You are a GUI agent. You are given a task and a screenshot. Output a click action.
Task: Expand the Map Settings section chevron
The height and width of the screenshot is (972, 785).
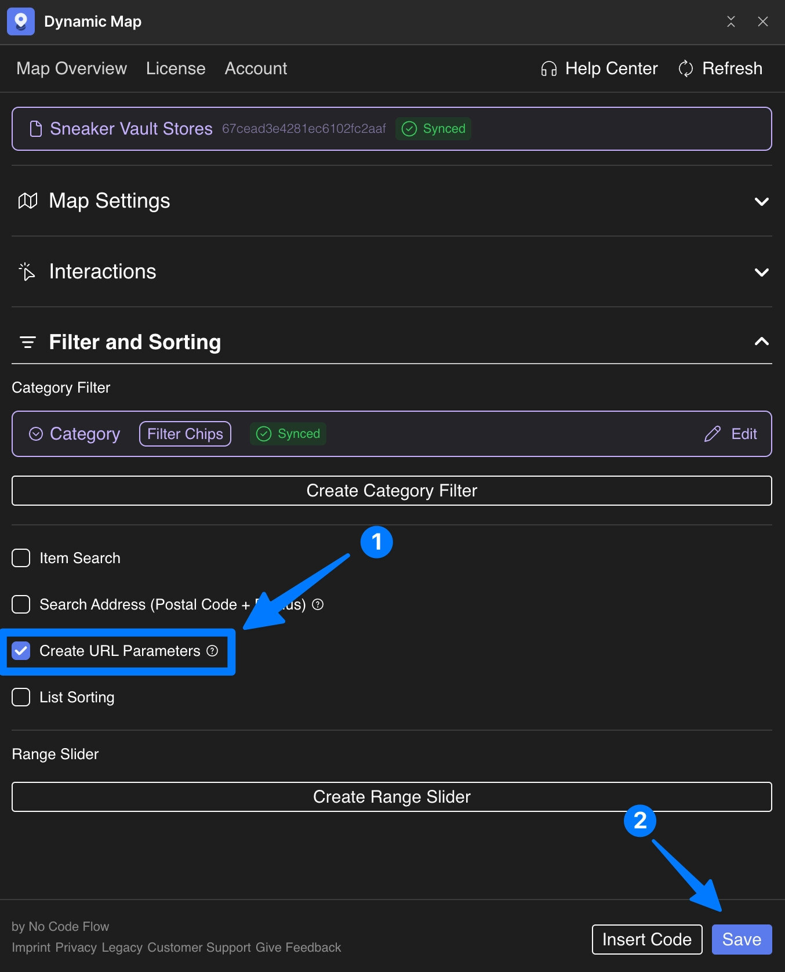pyautogui.click(x=762, y=202)
